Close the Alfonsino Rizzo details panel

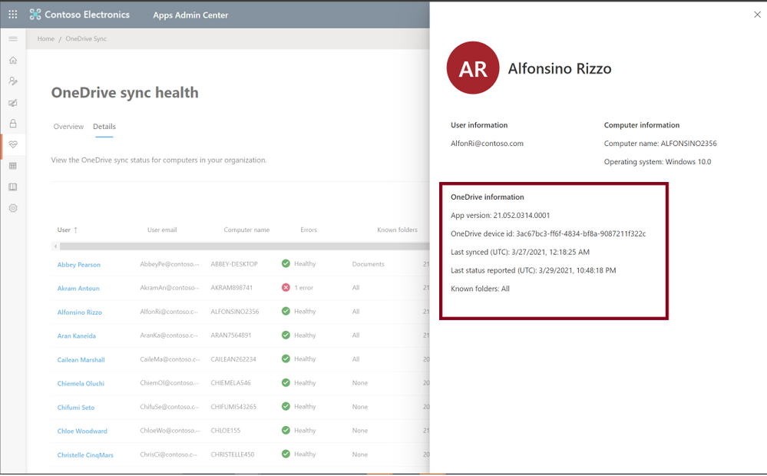click(757, 15)
